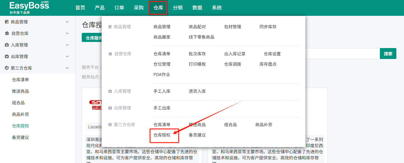
Task: Open the 系统 top menu
Action: pyautogui.click(x=217, y=8)
